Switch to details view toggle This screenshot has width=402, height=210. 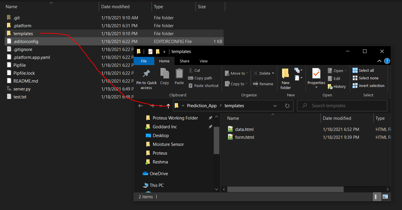(x=377, y=197)
